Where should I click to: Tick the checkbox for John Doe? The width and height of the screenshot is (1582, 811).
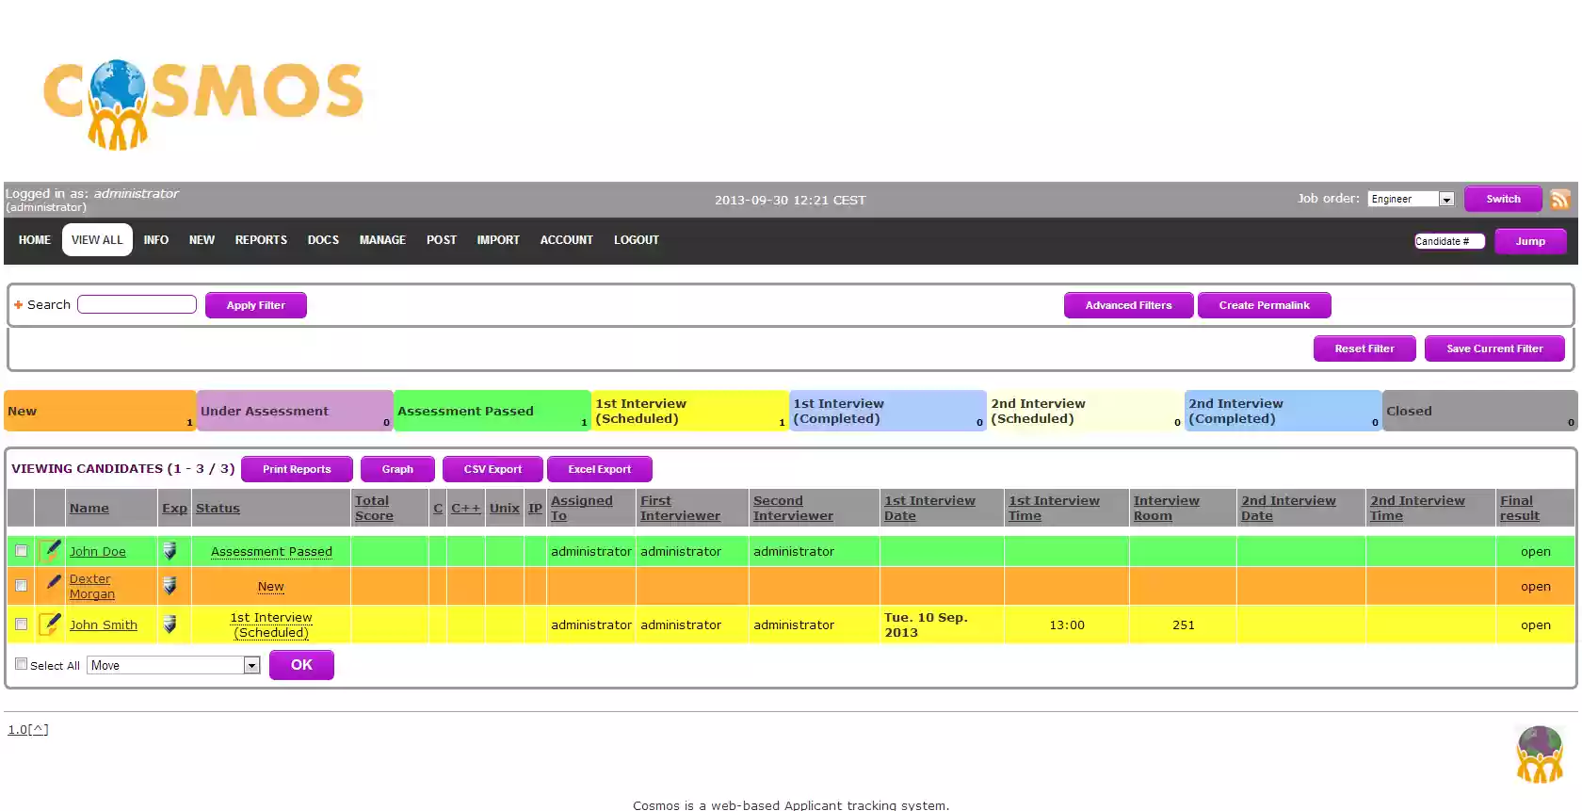tap(21, 551)
